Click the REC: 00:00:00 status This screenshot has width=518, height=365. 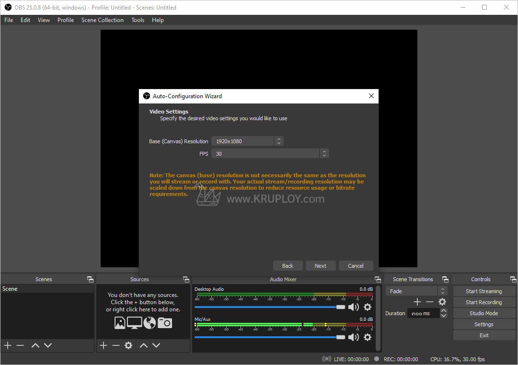click(401, 359)
